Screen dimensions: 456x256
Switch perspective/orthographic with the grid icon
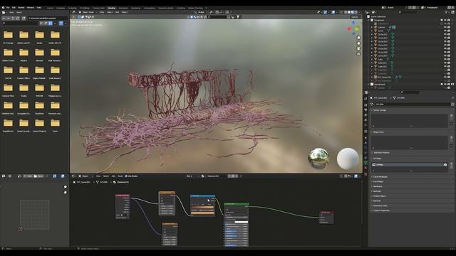(358, 54)
